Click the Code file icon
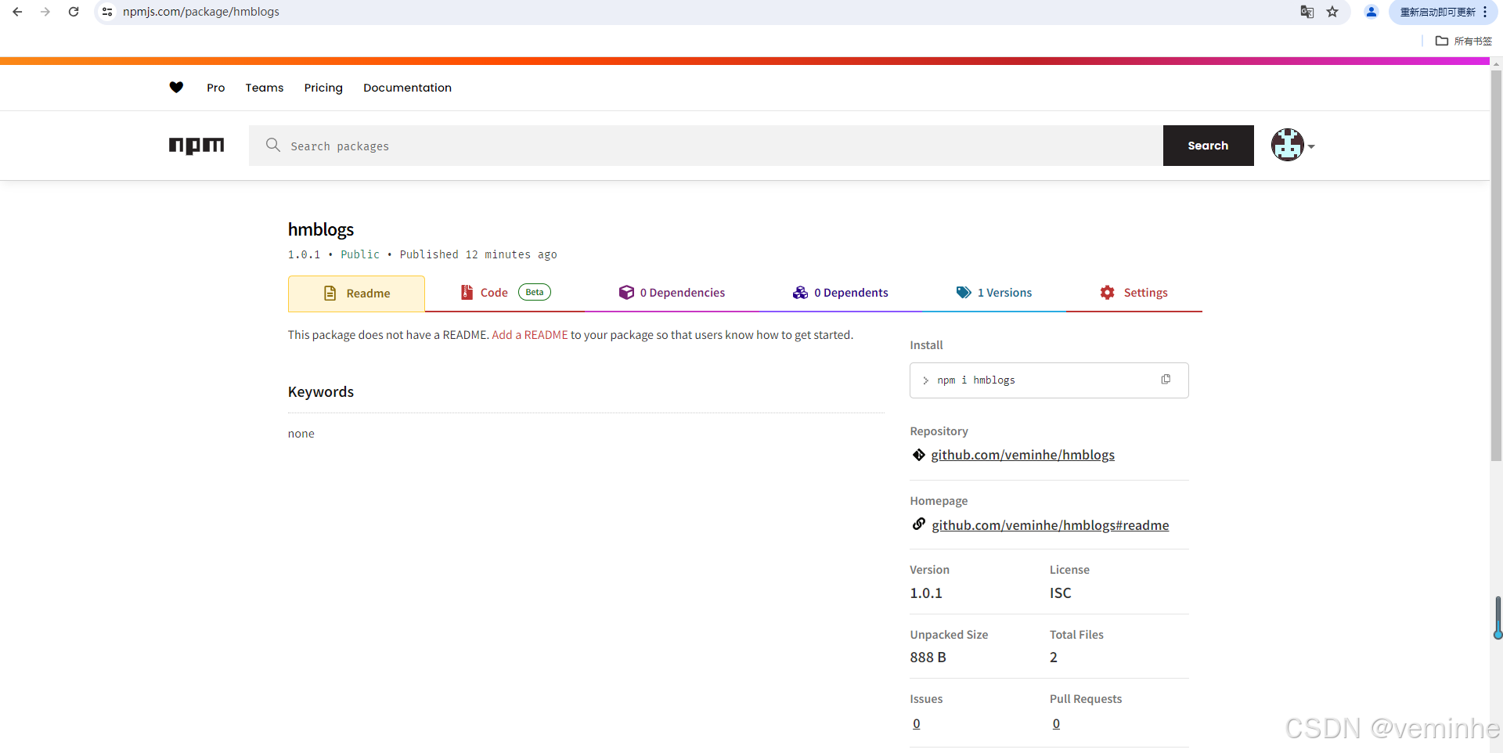 click(x=467, y=293)
